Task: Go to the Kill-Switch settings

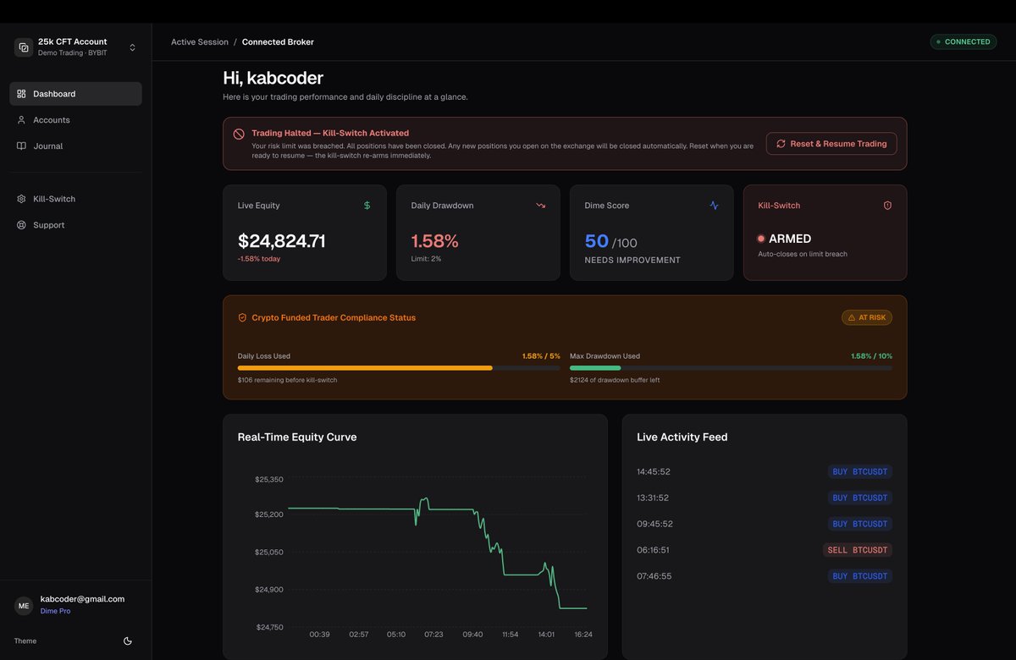Action: (75, 199)
